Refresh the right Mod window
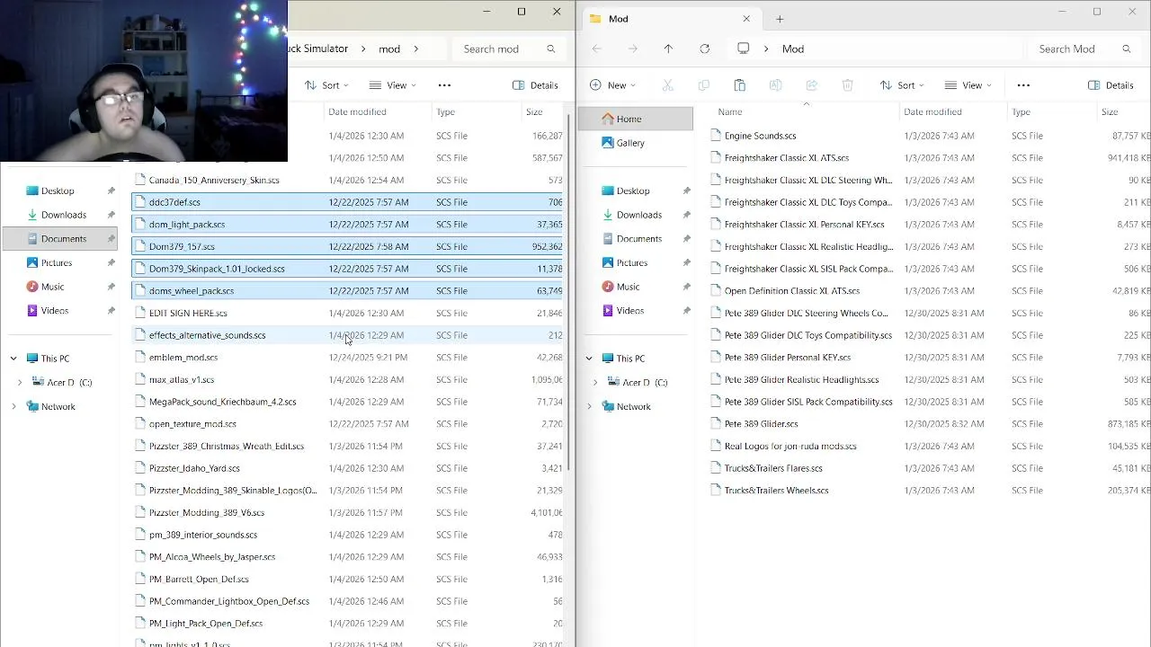The image size is (1151, 647). click(x=704, y=49)
